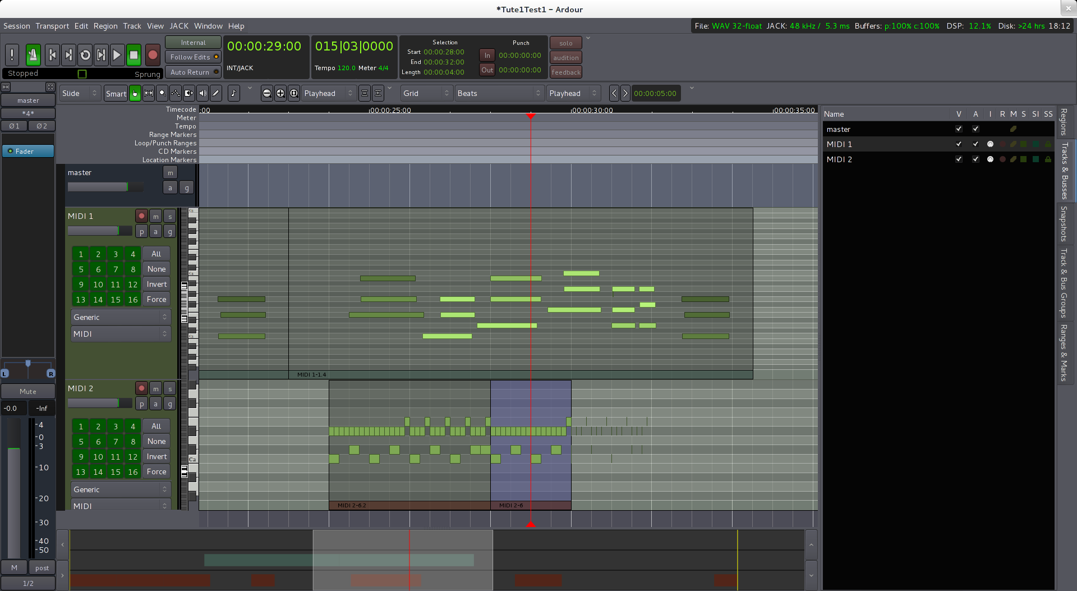Image resolution: width=1077 pixels, height=591 pixels.
Task: Switch to the Snapshots tab
Action: click(1064, 223)
